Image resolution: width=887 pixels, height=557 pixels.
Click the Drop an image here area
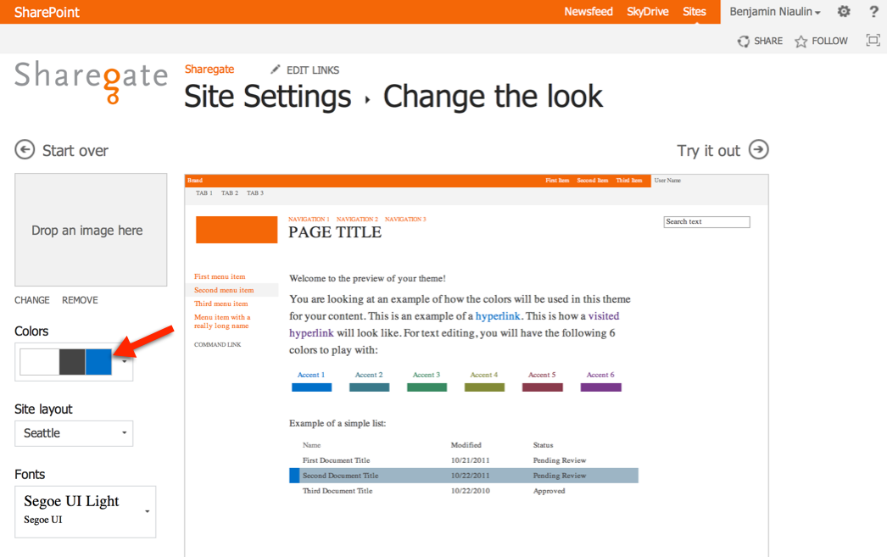[x=91, y=230]
